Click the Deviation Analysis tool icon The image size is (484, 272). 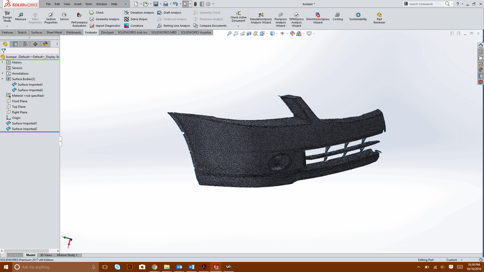[126, 12]
